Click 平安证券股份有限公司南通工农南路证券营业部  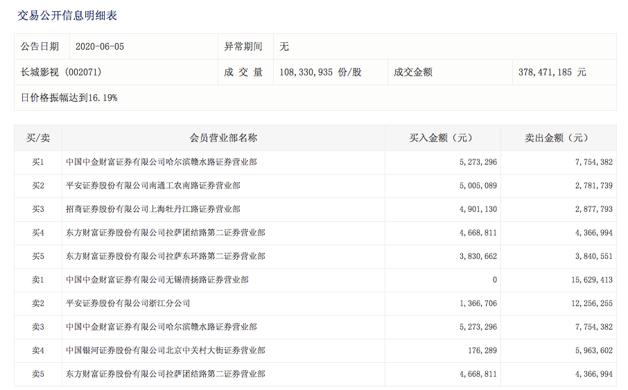pyautogui.click(x=153, y=186)
